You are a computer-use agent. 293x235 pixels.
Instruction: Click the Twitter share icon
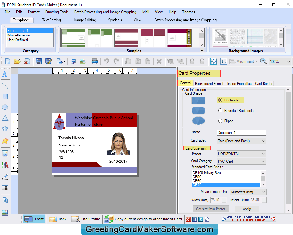(201, 219)
